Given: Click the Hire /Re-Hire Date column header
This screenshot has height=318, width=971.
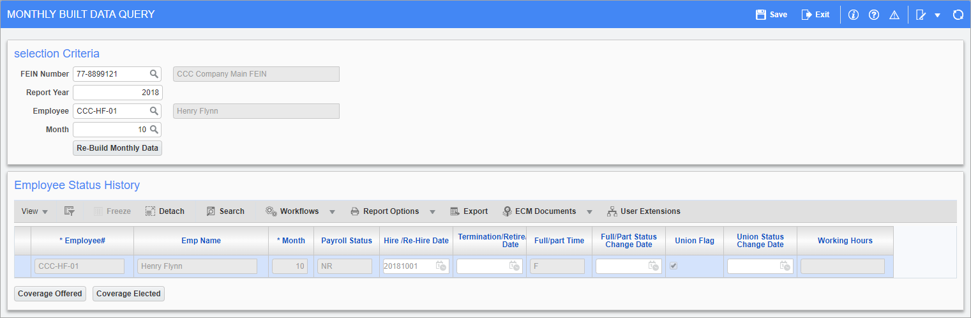Looking at the screenshot, I should 416,241.
